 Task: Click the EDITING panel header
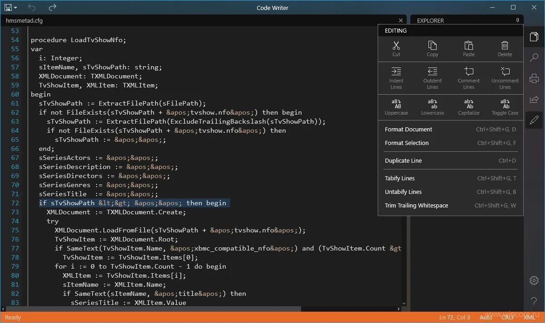tap(396, 30)
